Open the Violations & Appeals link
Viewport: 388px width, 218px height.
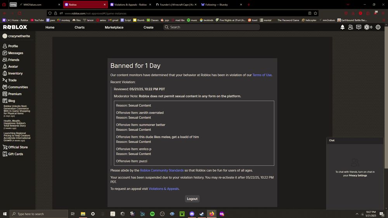pyautogui.click(x=164, y=189)
